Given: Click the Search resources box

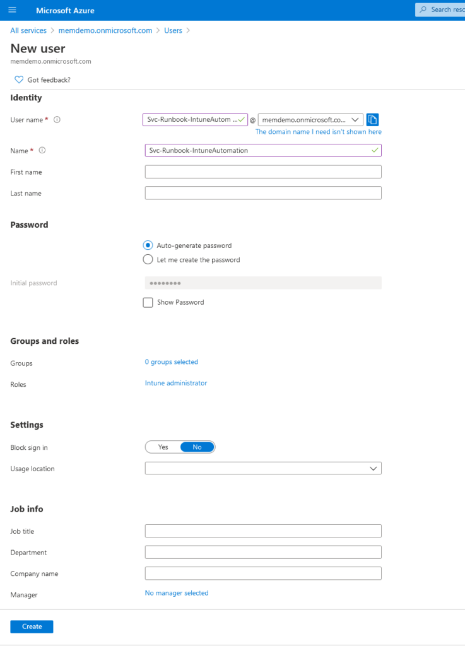Looking at the screenshot, I should pyautogui.click(x=440, y=9).
